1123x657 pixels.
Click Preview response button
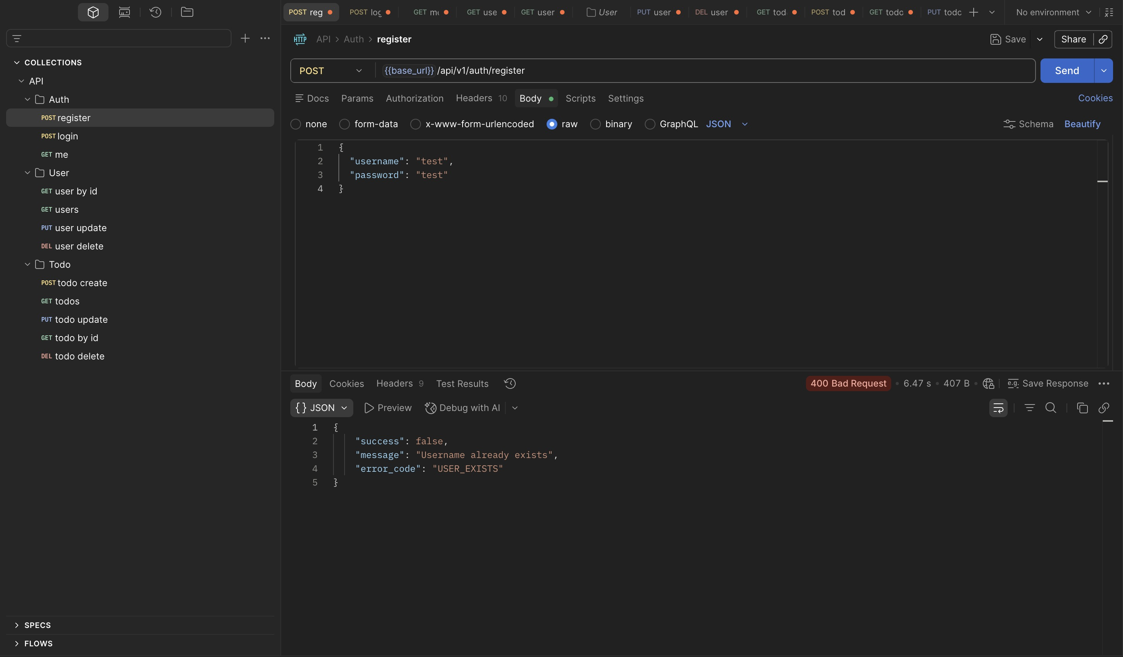(387, 408)
